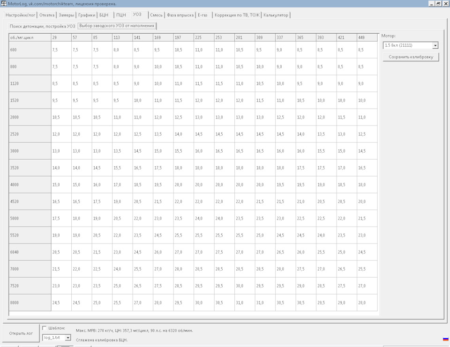Select the 8000 rpm row header

30,303
